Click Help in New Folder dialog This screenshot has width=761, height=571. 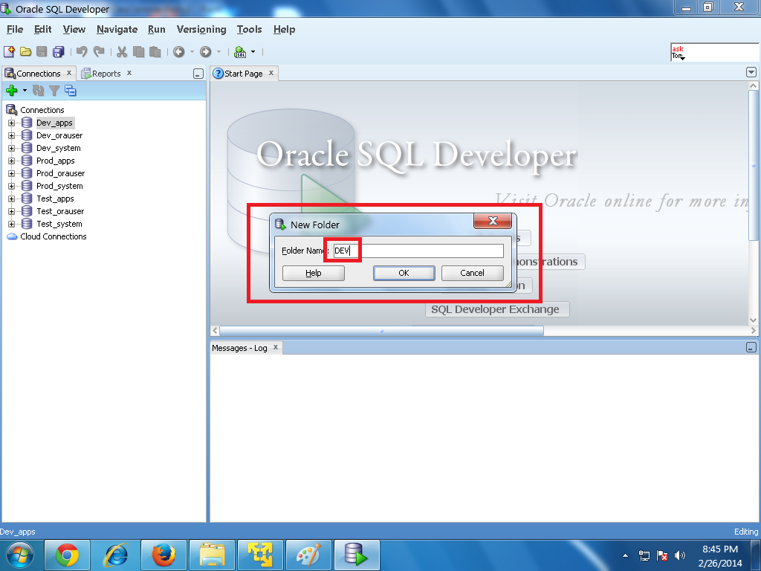tap(314, 273)
